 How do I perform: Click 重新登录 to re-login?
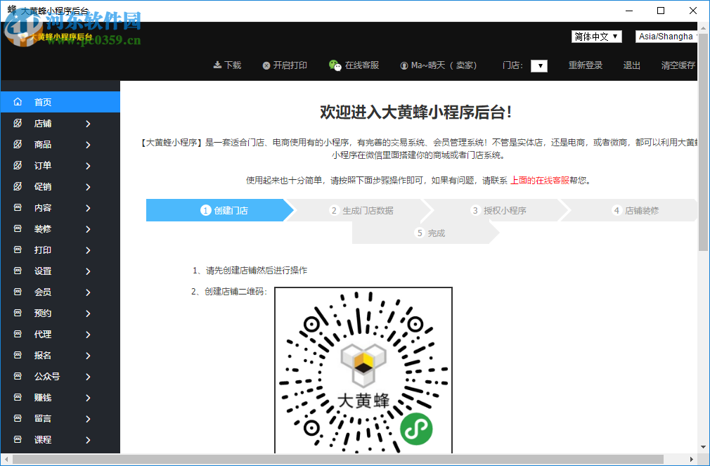pyautogui.click(x=586, y=64)
